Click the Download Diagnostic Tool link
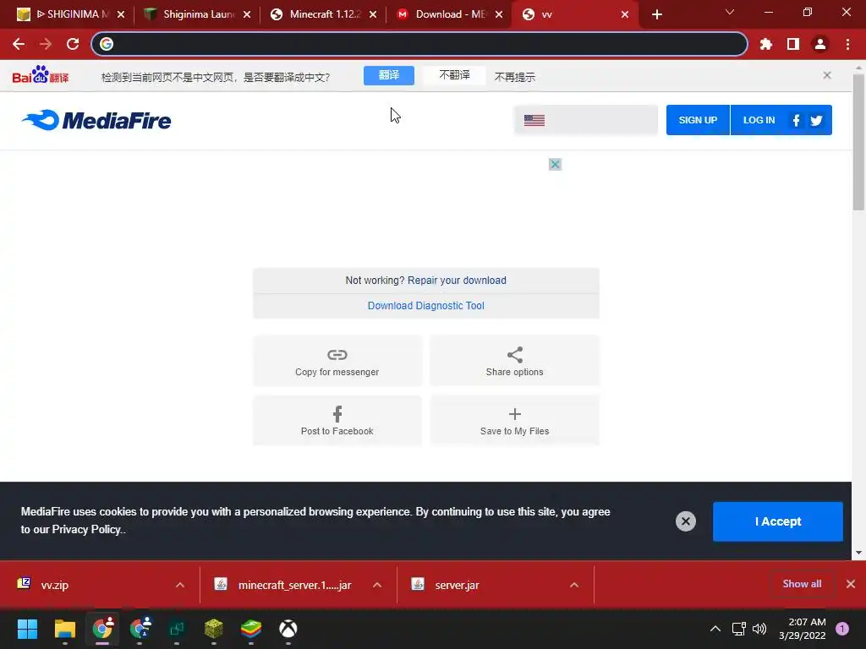 pyautogui.click(x=426, y=306)
